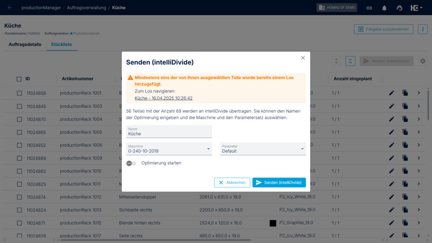Edit row 11024870 with pencil icon
Viewport: 432px width, 243px height.
click(x=392, y=119)
